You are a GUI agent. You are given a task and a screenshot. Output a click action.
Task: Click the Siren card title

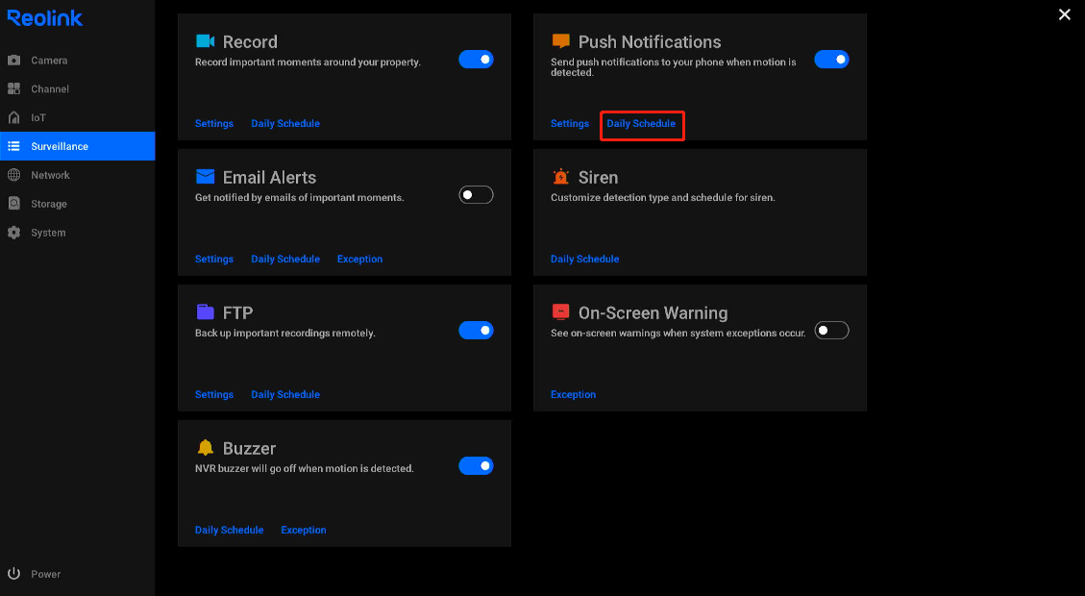click(x=598, y=177)
